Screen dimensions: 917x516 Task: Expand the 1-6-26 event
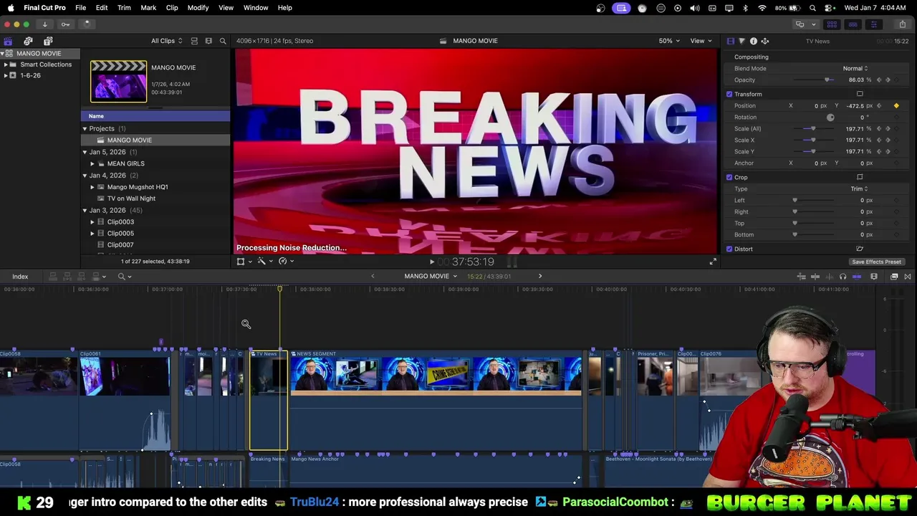6,76
